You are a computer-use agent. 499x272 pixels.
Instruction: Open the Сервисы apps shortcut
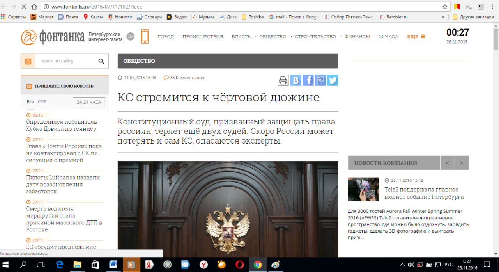[13, 17]
